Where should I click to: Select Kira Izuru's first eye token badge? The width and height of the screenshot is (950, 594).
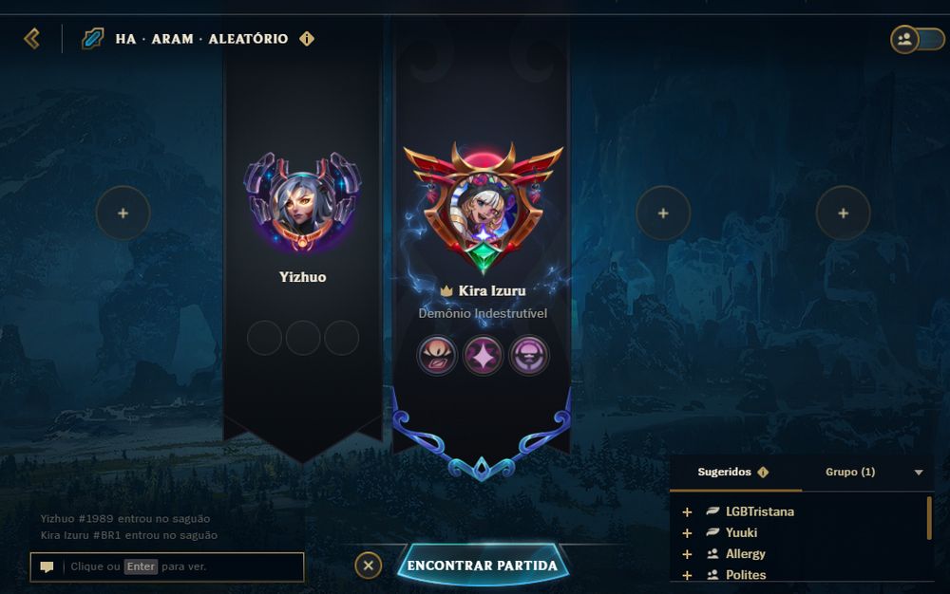coord(436,356)
